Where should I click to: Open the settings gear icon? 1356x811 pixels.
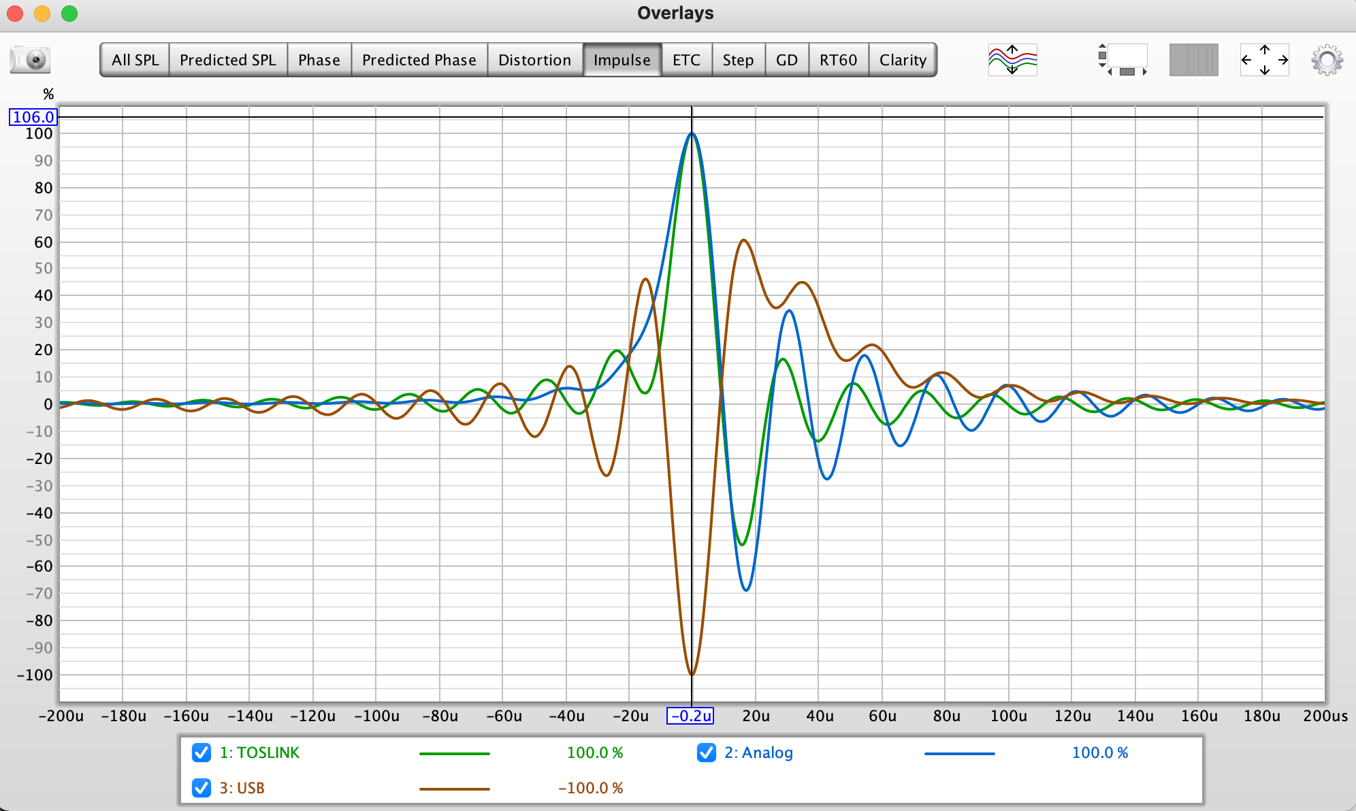(x=1327, y=60)
